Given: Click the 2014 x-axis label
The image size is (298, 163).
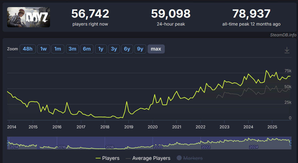Looking at the screenshot, I should point(12,127).
